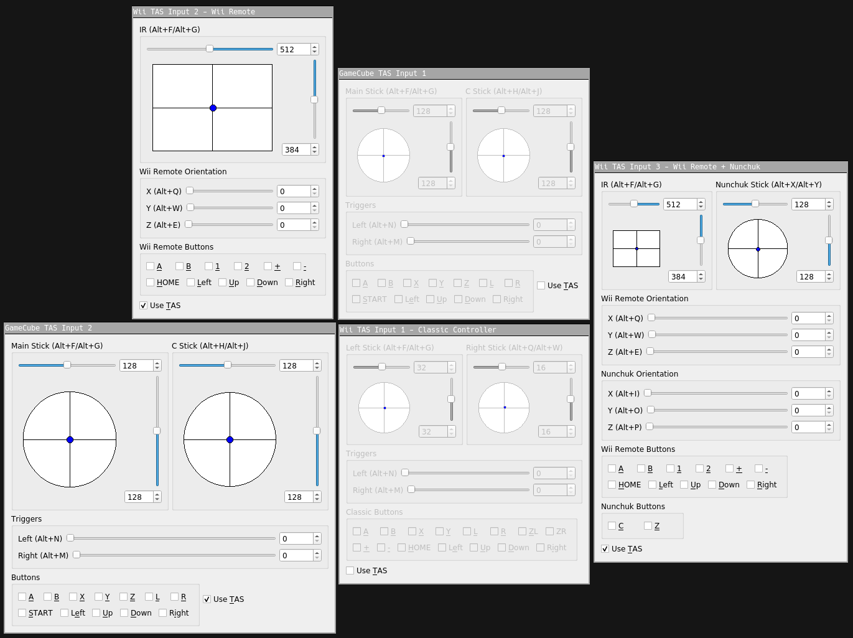Click IR X value 512 field in Wii TAS Input 2
The image size is (853, 638).
[298, 49]
